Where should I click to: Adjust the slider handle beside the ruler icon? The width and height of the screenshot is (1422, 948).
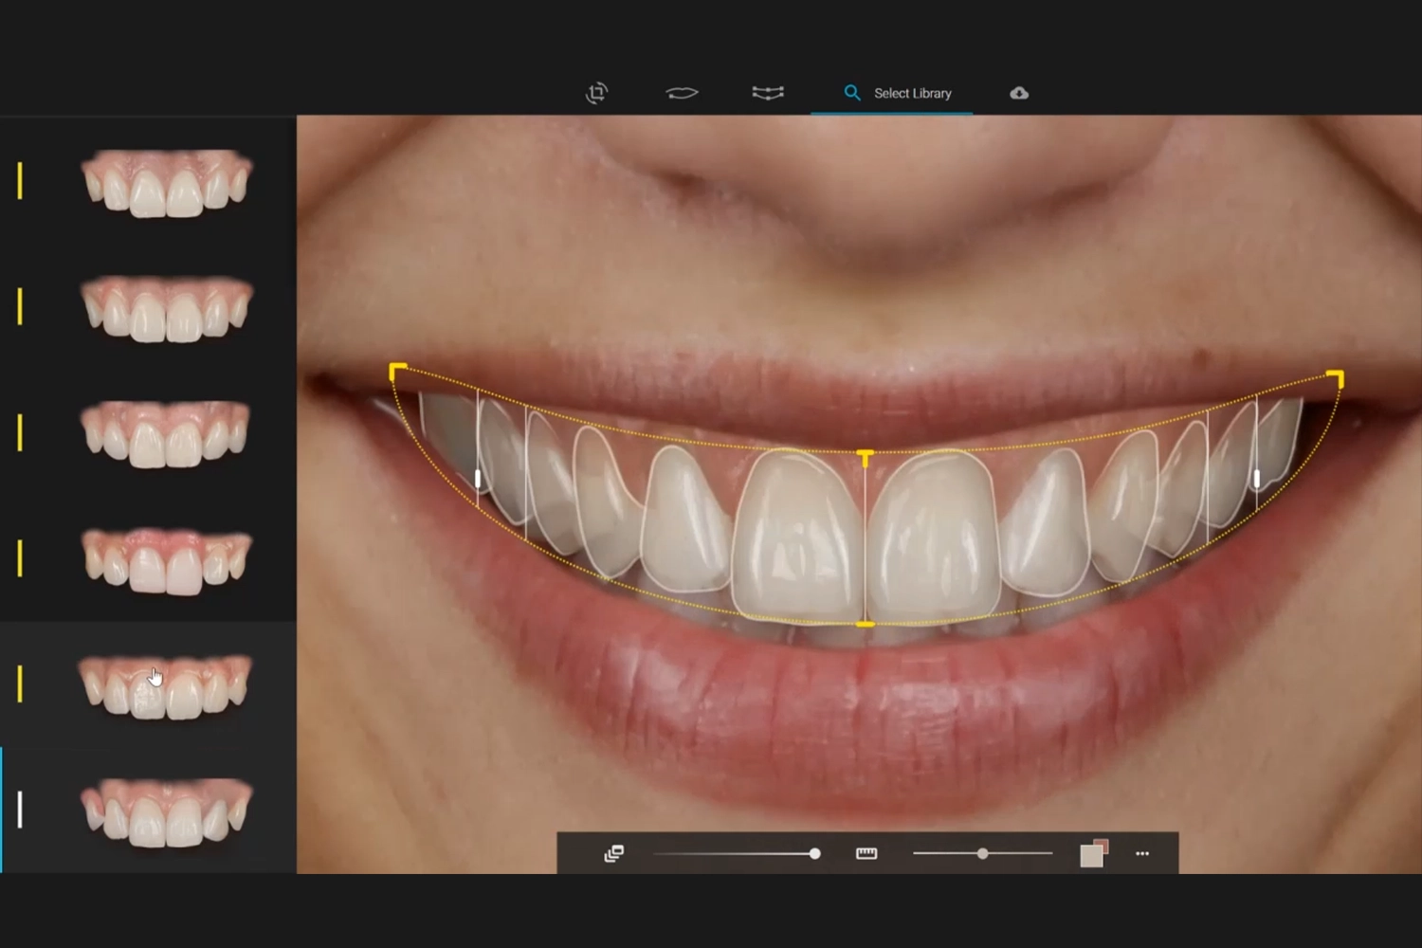click(983, 854)
